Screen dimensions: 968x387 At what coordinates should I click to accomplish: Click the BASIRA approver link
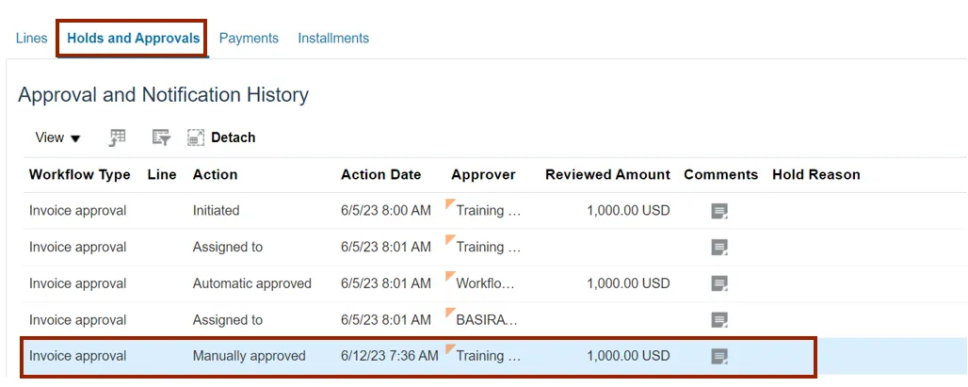coord(487,320)
